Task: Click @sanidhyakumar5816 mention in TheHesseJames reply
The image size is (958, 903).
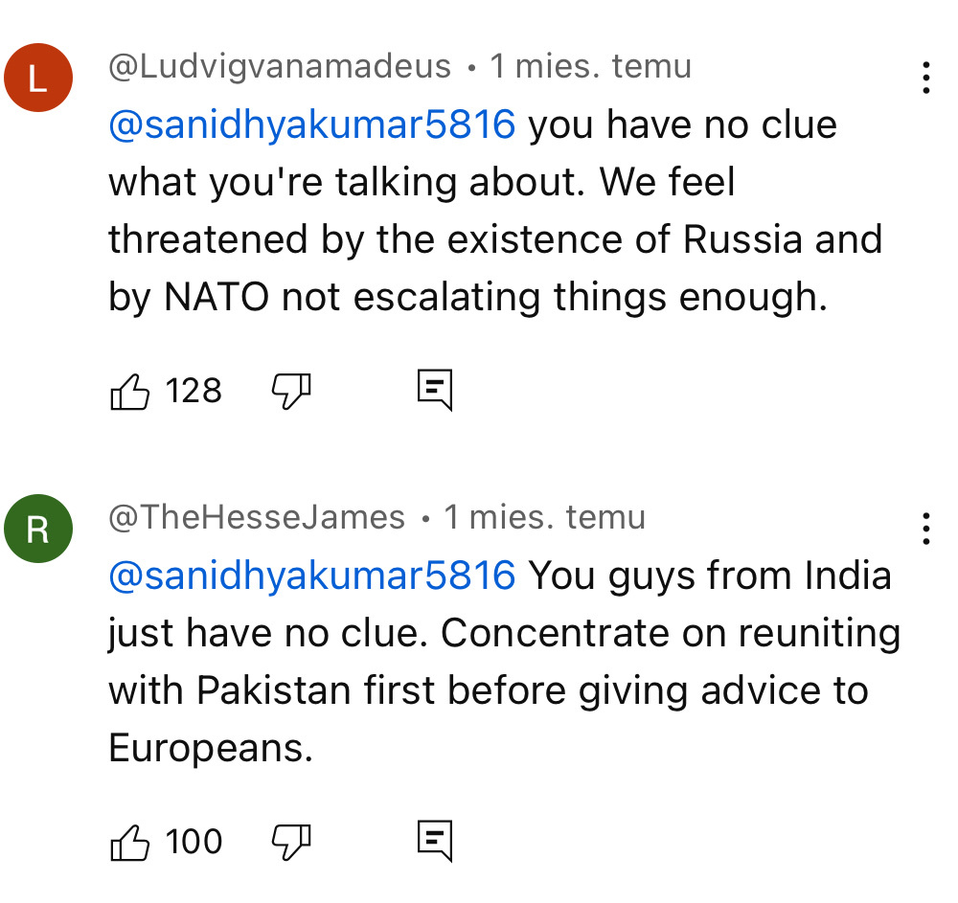Action: pyautogui.click(x=312, y=576)
